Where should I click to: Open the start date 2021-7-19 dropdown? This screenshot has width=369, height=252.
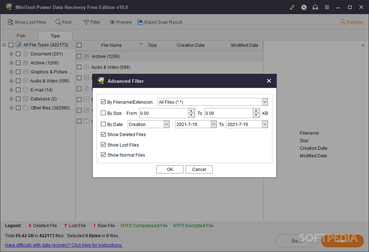pos(213,124)
